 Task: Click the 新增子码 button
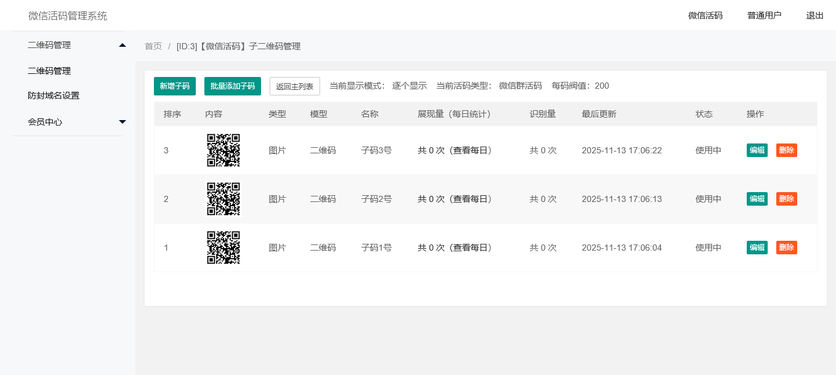[175, 86]
